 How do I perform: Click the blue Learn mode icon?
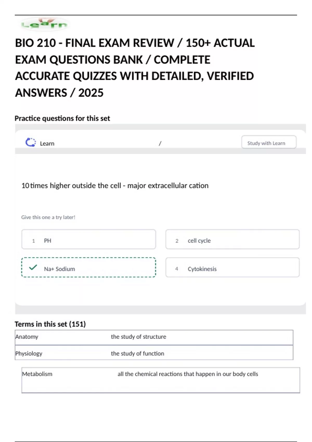coord(31,142)
